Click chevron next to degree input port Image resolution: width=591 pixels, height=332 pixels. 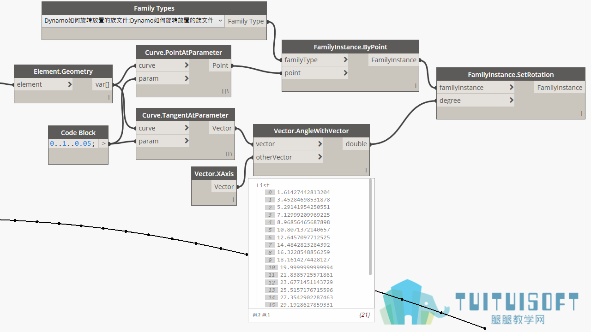click(x=512, y=101)
